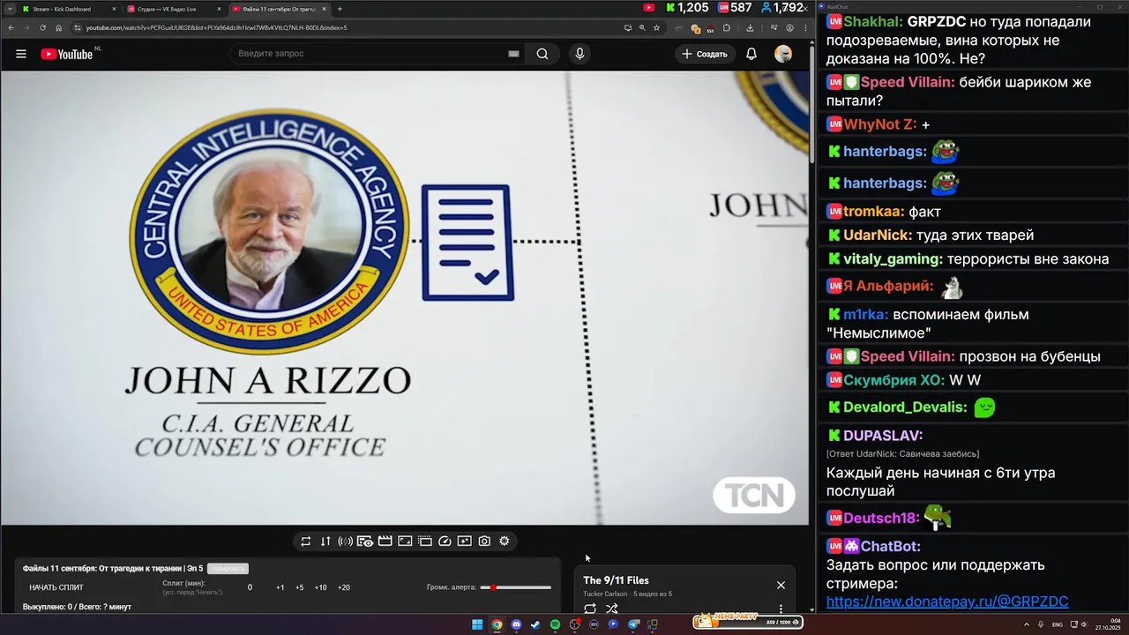
Task: Click the loop icon in video toolbar
Action: (305, 541)
